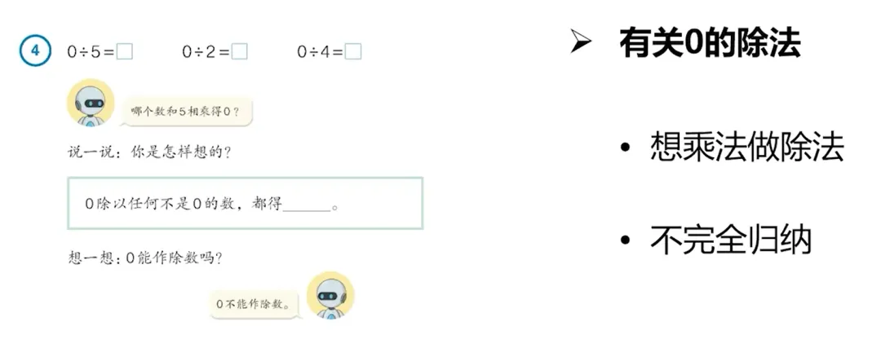Viewport: 881px width, 357px height.
Task: Click the circled number 4 icon
Action: (35, 51)
